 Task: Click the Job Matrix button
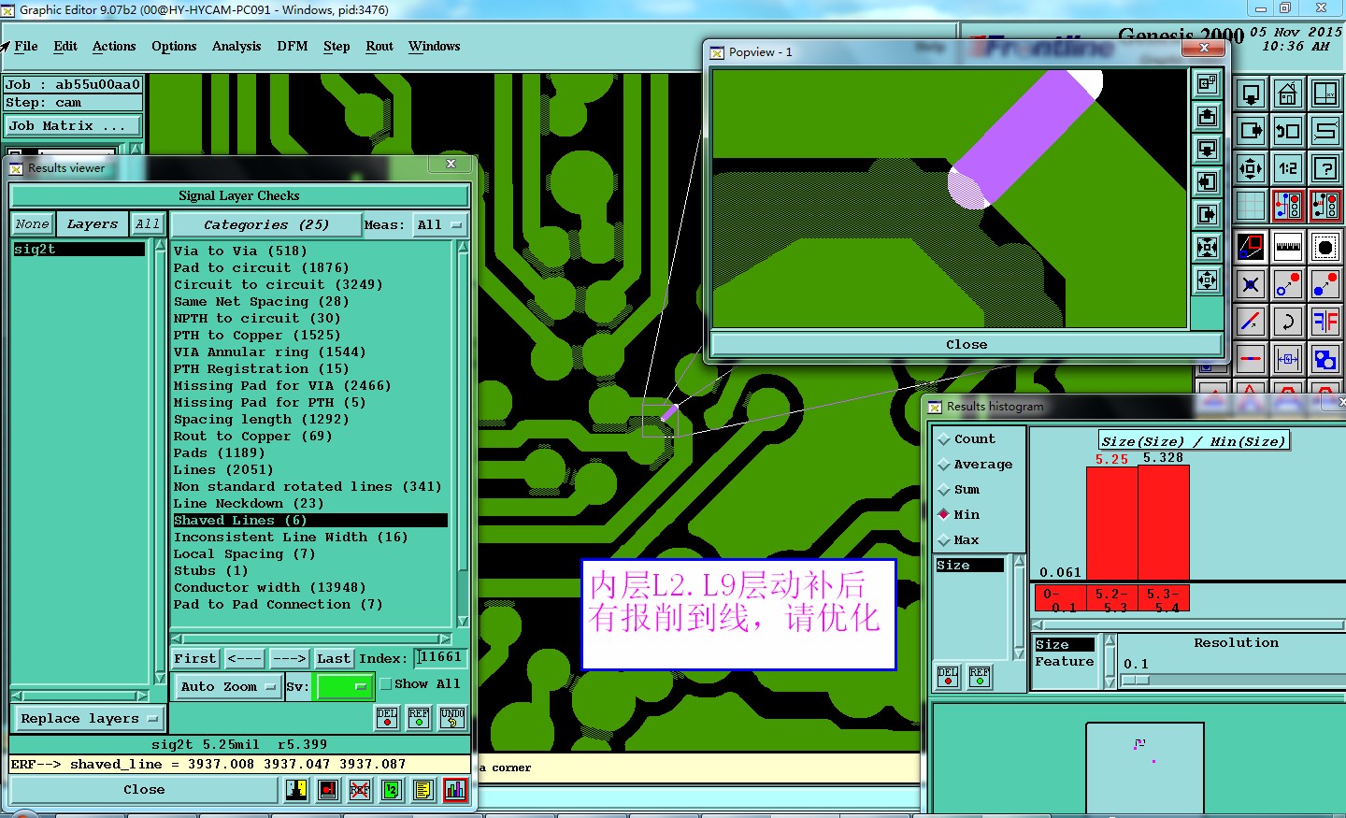point(73,126)
